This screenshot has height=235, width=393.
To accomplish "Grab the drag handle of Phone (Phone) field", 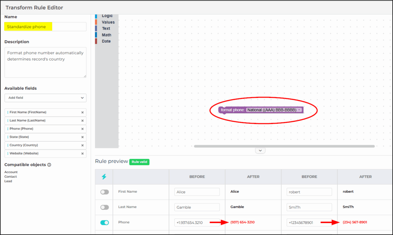I will pyautogui.click(x=8, y=129).
